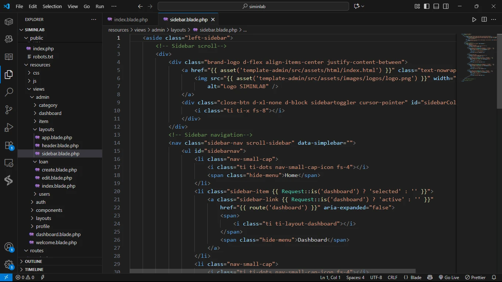Open the Remote Explorer view
Image resolution: width=502 pixels, height=282 pixels.
click(9, 163)
